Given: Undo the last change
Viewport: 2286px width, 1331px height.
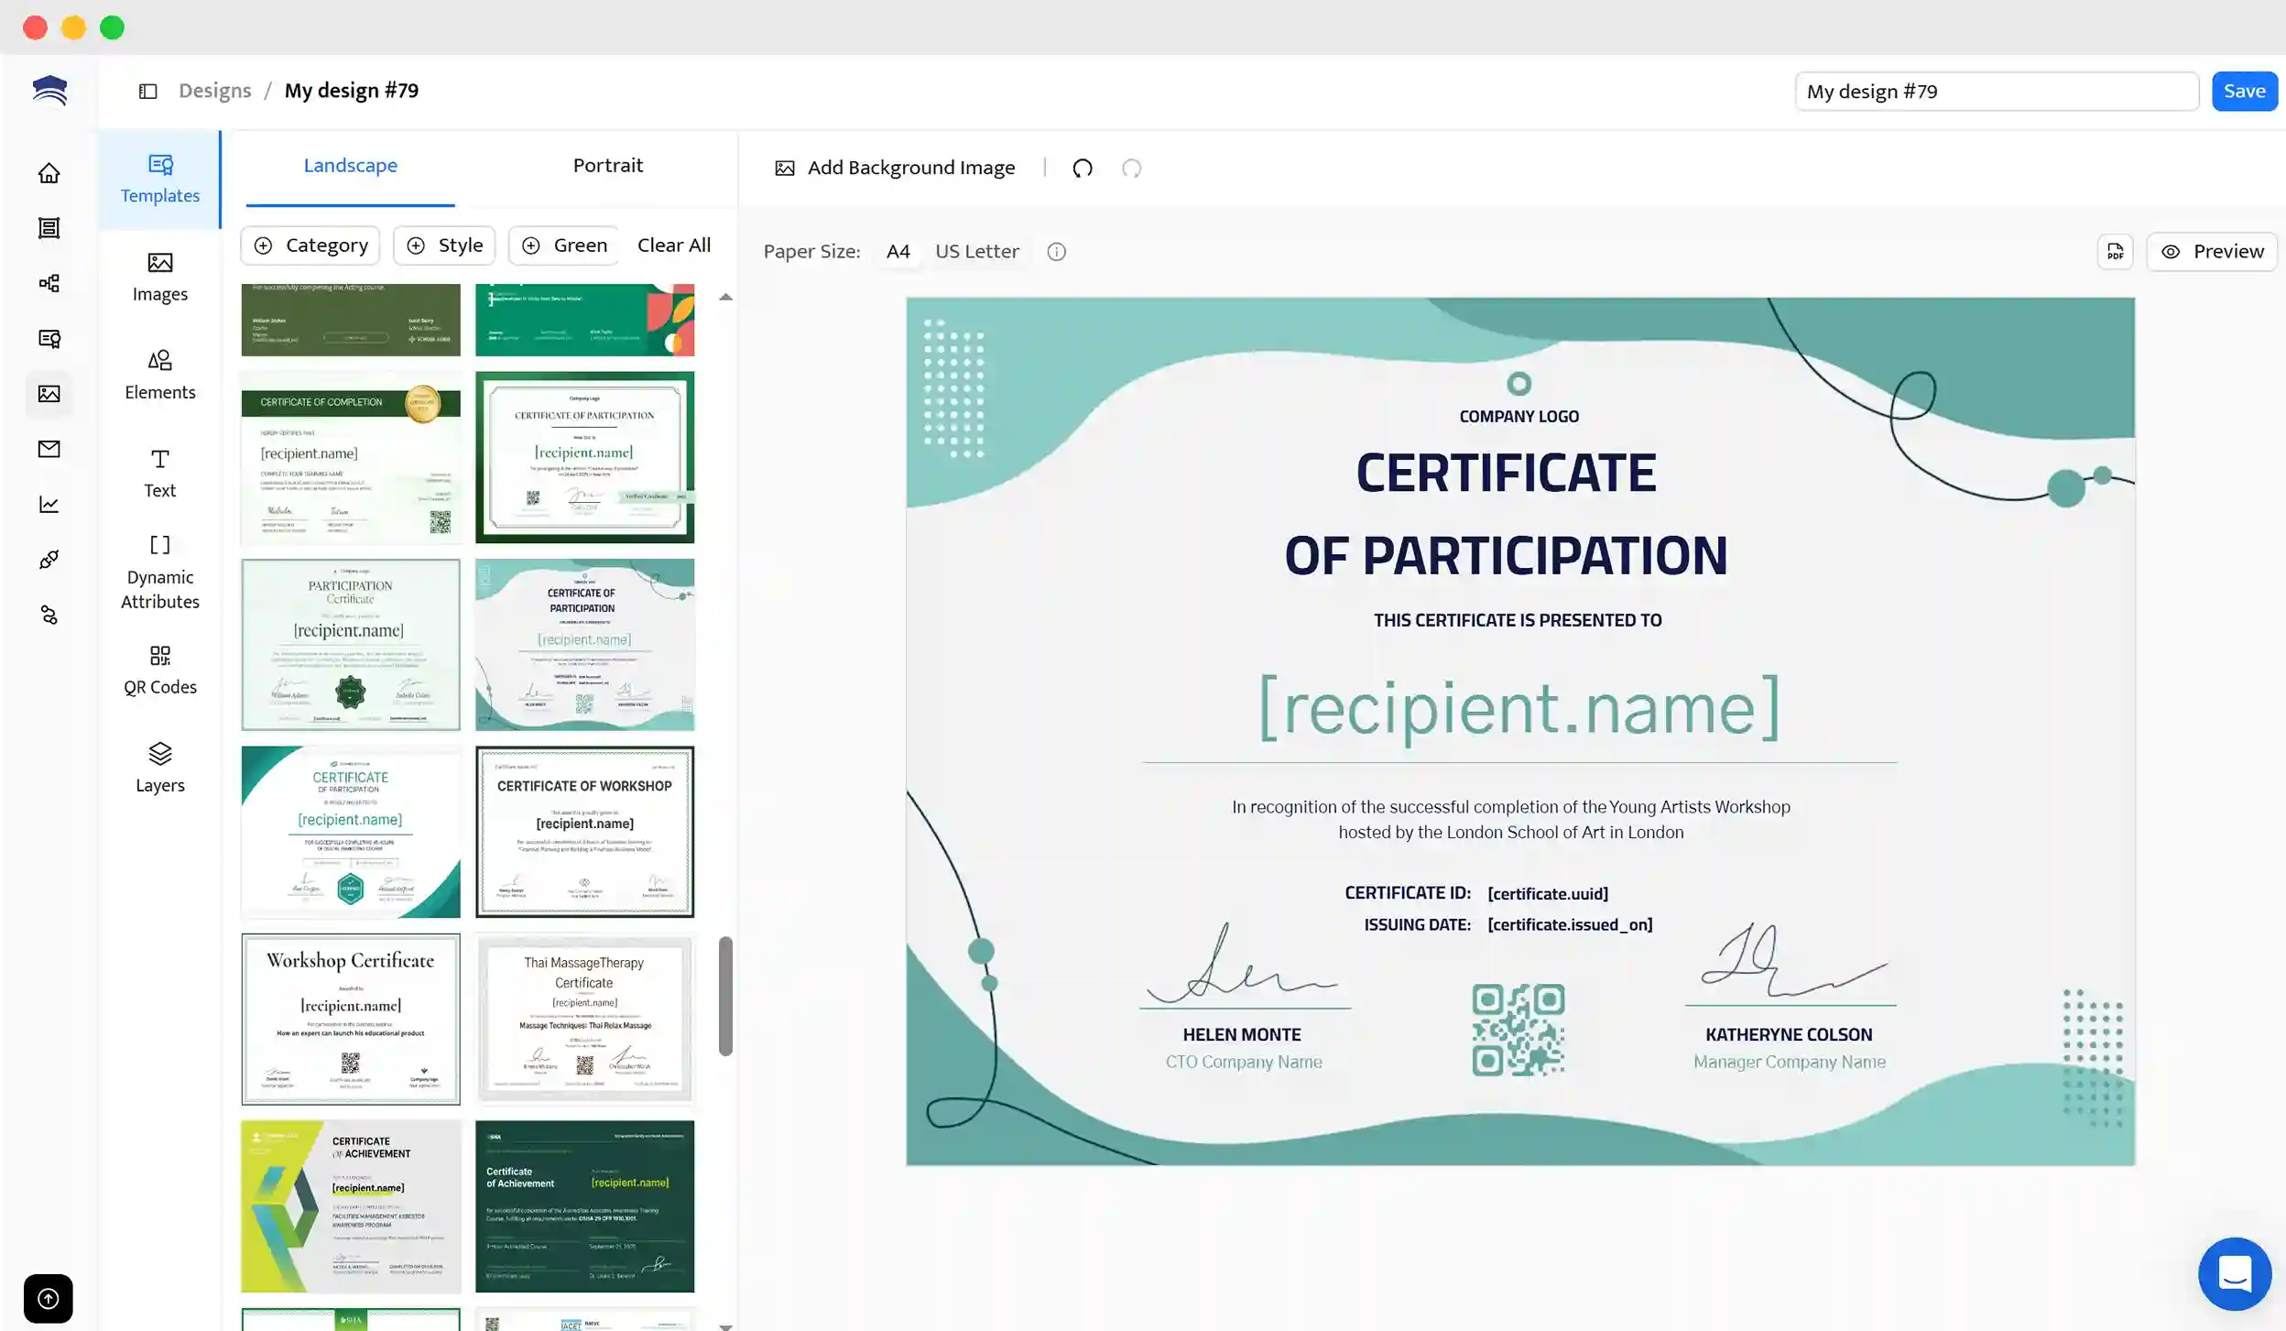Looking at the screenshot, I should (x=1082, y=168).
